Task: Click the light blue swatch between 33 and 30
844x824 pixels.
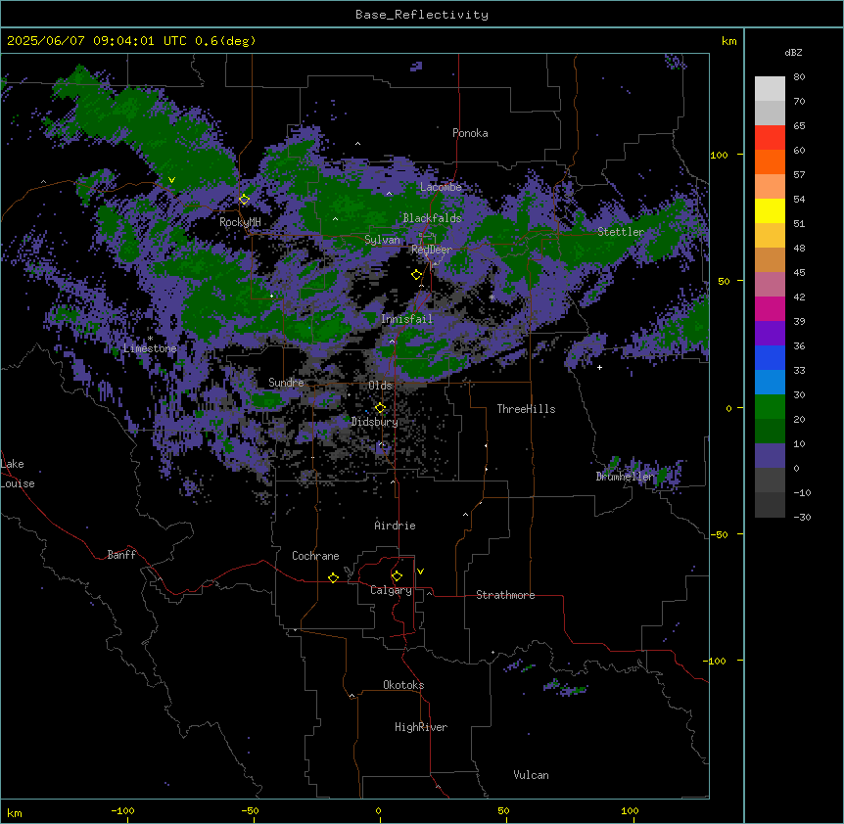Action: [x=770, y=383]
